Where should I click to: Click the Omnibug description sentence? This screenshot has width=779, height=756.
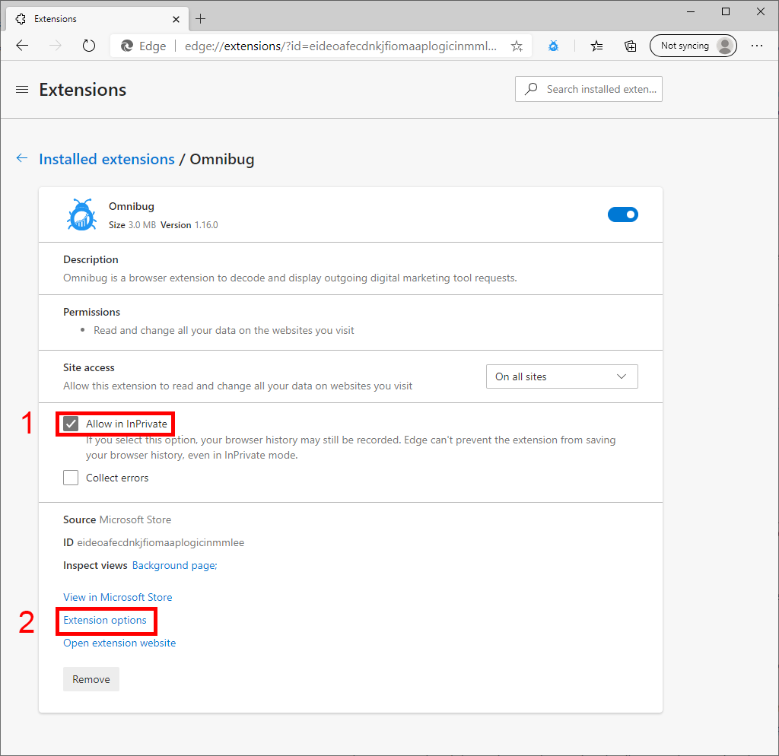(x=290, y=278)
